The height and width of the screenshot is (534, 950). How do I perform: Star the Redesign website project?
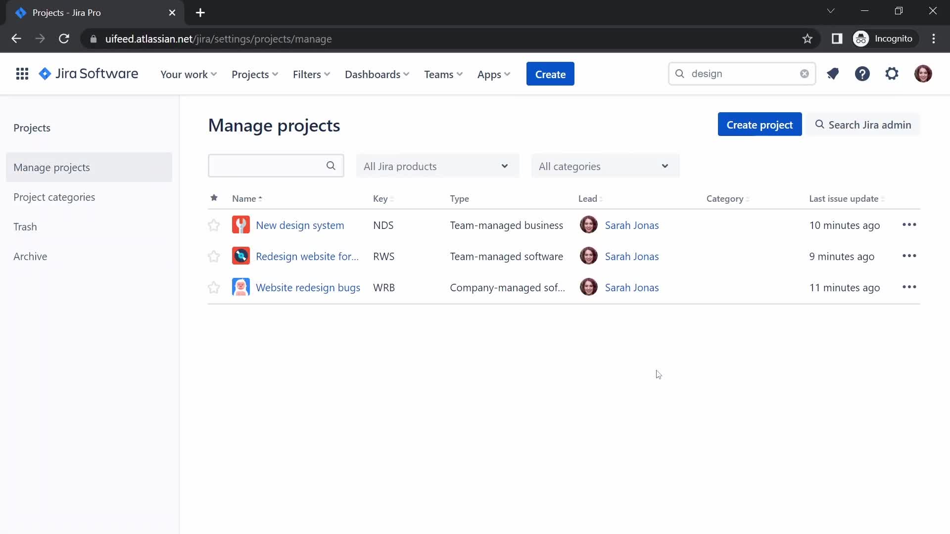(214, 257)
